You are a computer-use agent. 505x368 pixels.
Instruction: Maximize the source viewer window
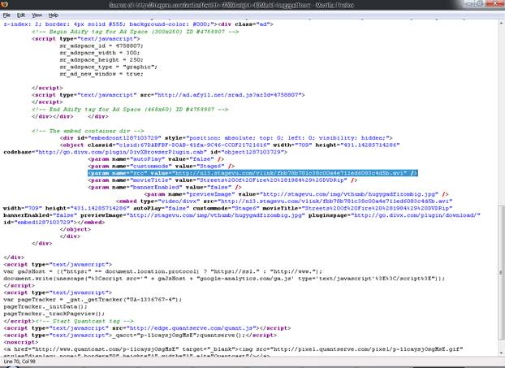click(479, 3)
